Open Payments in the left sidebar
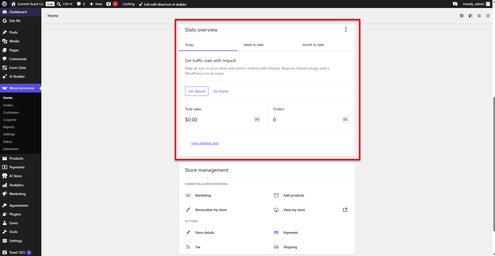The width and height of the screenshot is (495, 256). [x=21, y=167]
